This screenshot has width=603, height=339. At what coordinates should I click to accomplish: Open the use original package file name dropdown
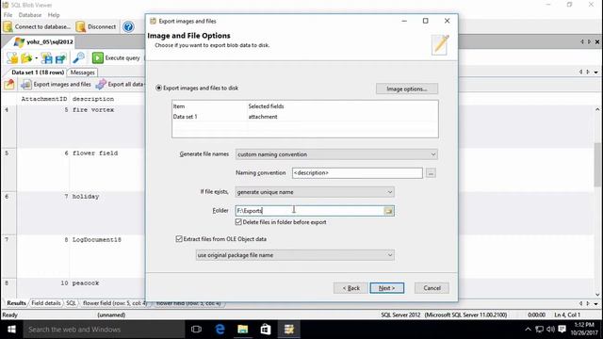click(295, 255)
